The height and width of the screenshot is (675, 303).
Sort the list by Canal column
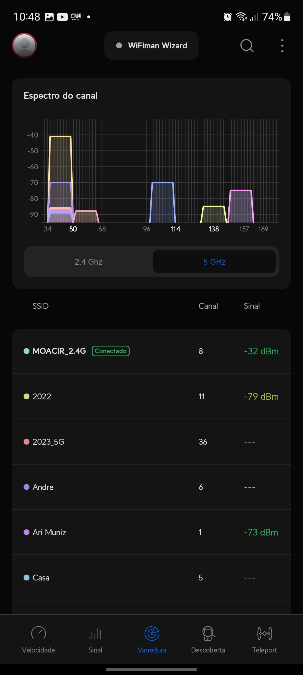pyautogui.click(x=208, y=306)
